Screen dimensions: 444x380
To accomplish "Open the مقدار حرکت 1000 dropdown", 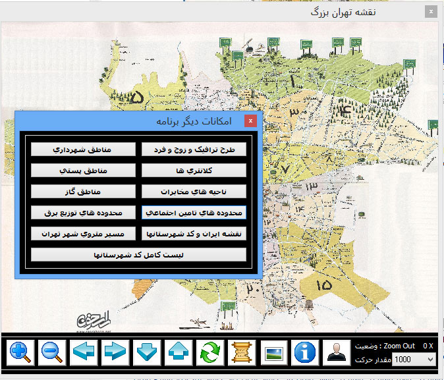I will point(414,360).
